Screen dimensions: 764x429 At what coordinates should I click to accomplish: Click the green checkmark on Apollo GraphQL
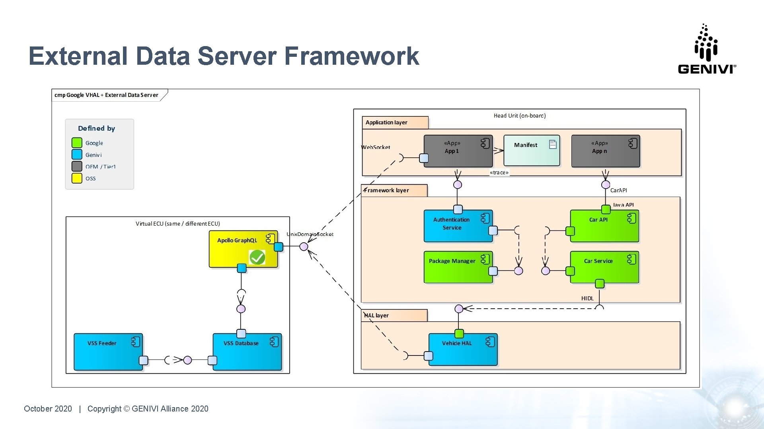point(257,257)
